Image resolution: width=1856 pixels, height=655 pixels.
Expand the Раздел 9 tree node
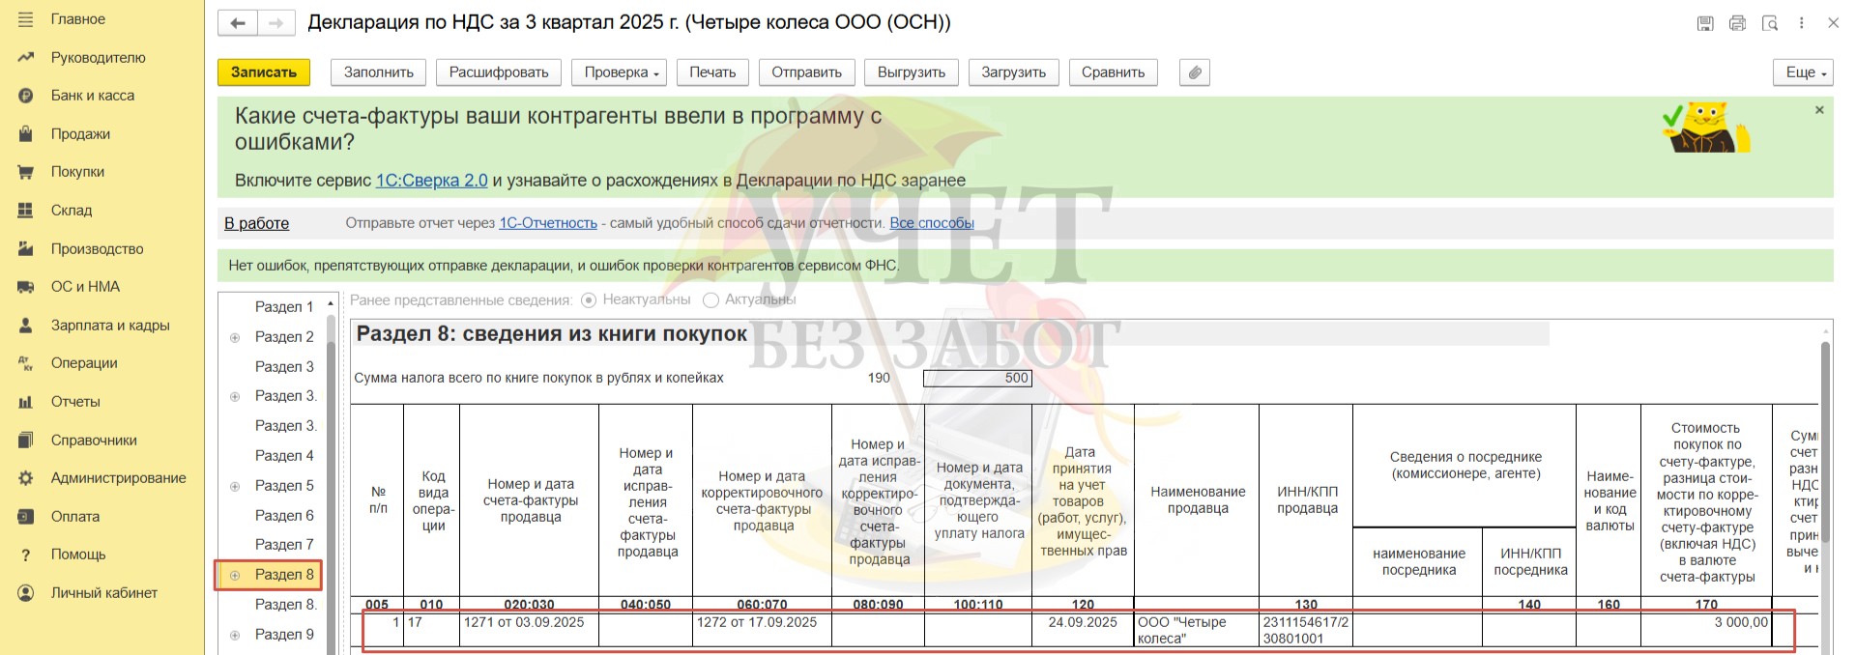235,635
